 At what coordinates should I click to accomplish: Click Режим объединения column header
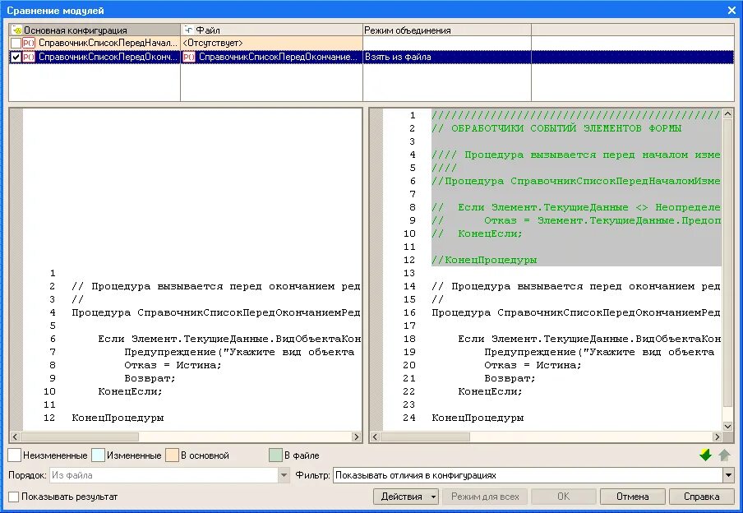[x=447, y=30]
